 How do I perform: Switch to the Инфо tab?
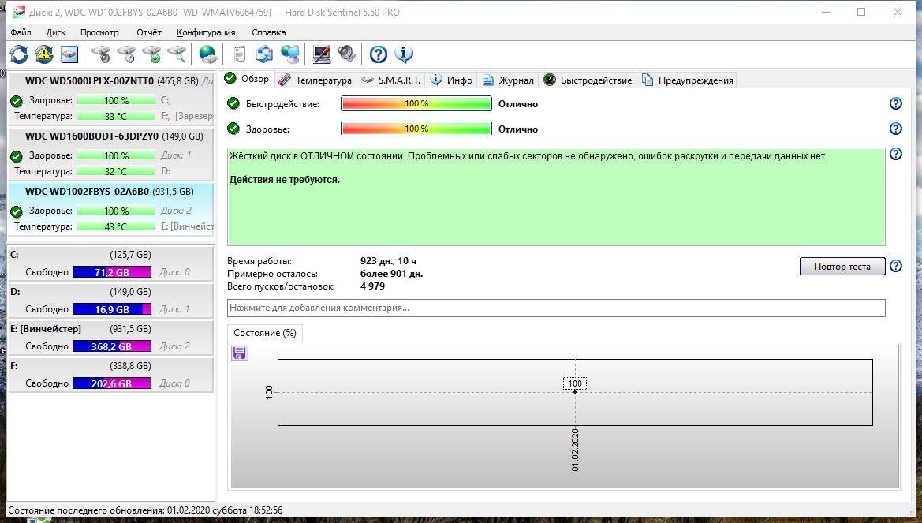coord(452,80)
